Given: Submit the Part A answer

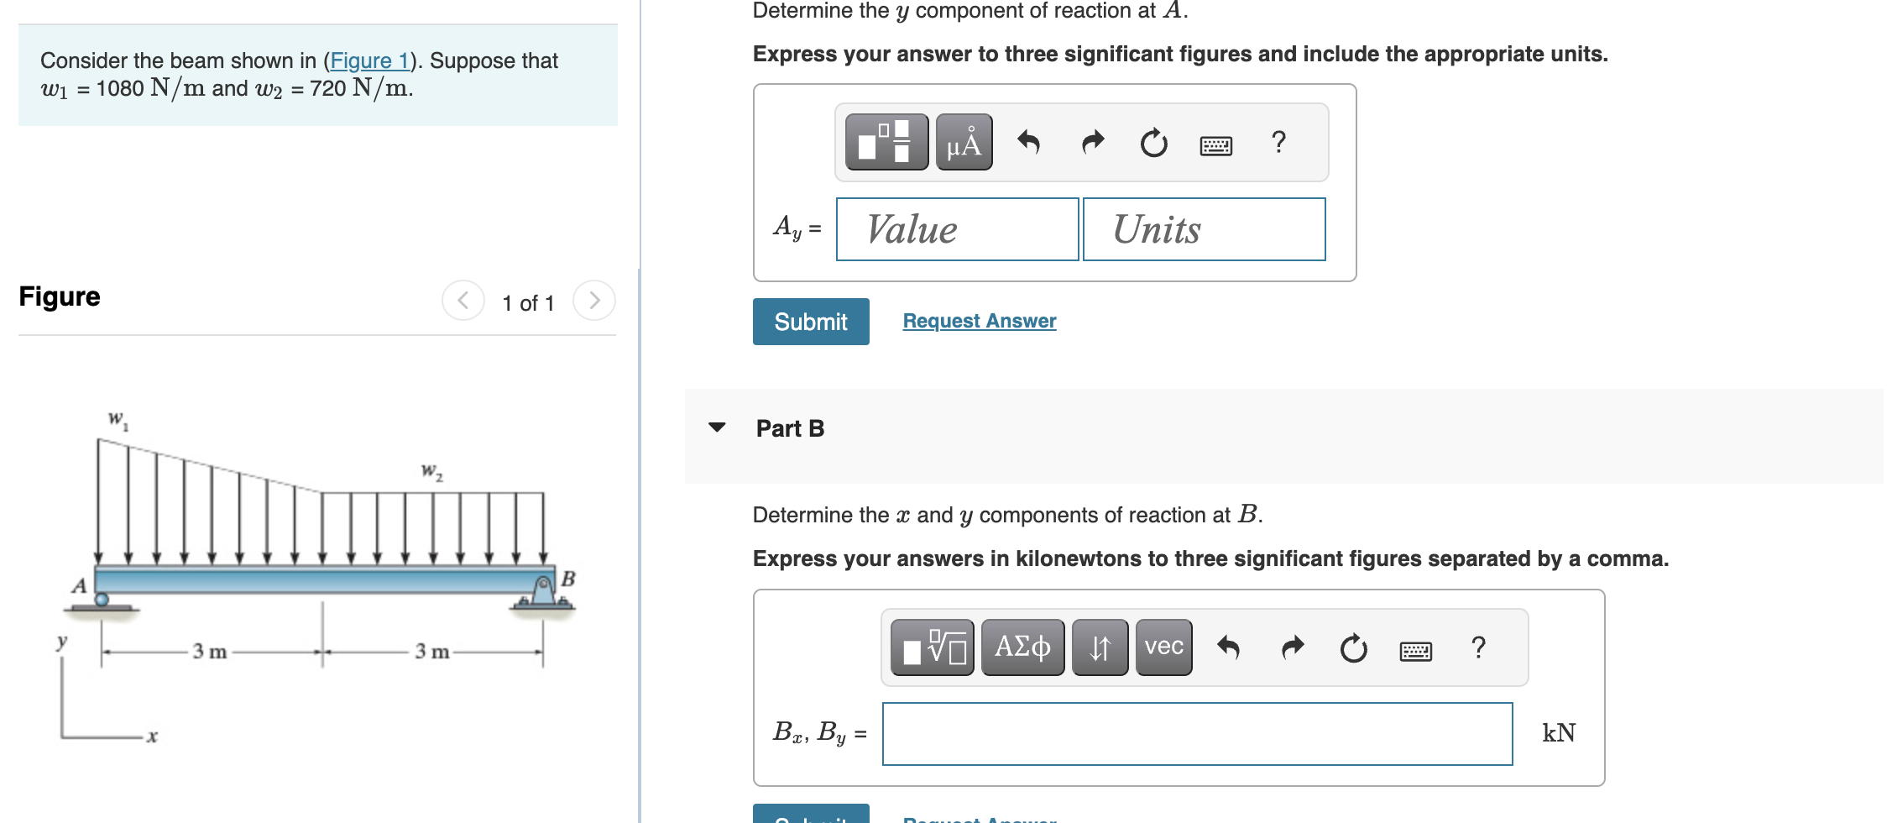Looking at the screenshot, I should click(x=810, y=321).
